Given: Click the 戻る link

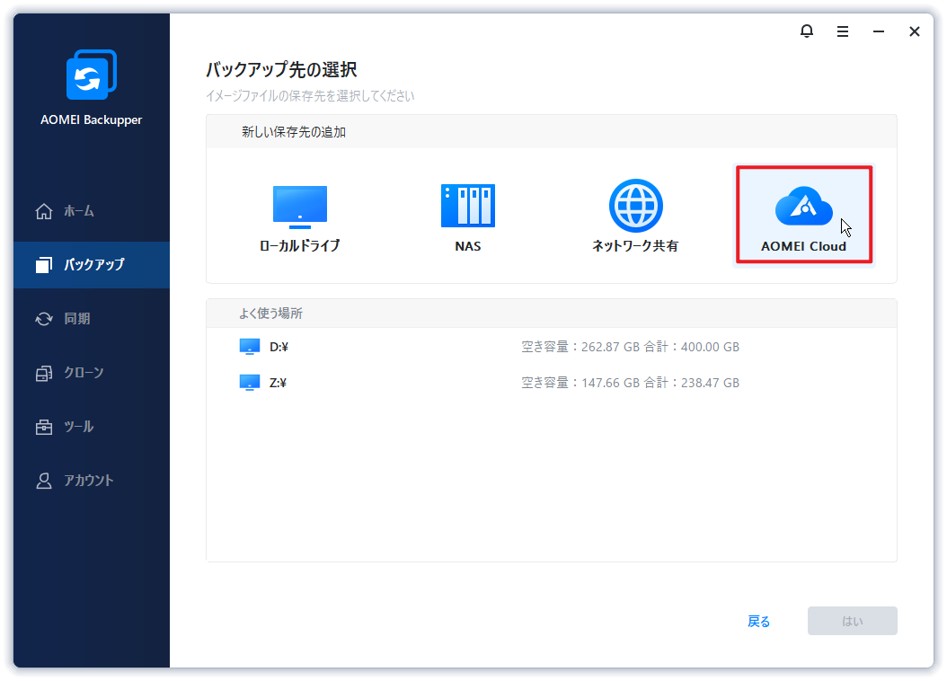Looking at the screenshot, I should (758, 621).
